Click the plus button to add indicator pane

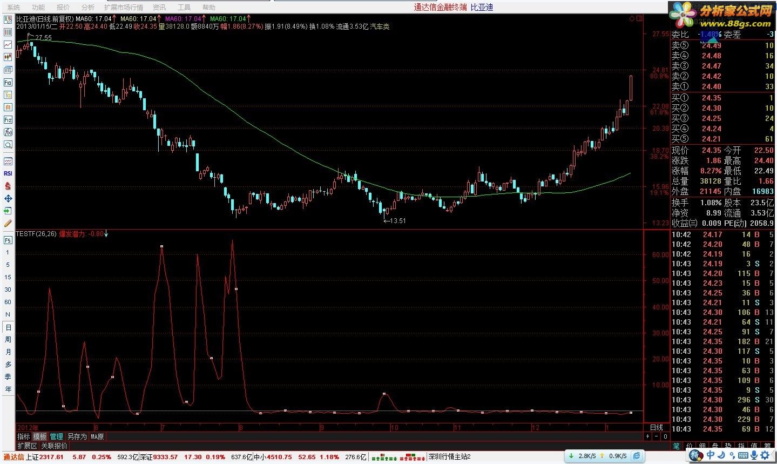648,436
